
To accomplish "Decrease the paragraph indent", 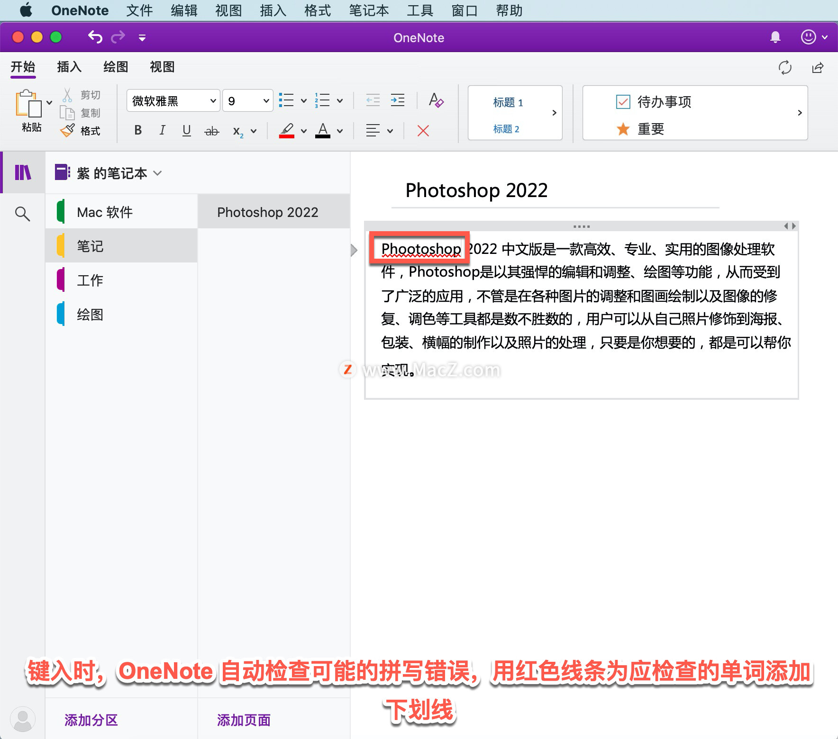I will click(x=373, y=100).
